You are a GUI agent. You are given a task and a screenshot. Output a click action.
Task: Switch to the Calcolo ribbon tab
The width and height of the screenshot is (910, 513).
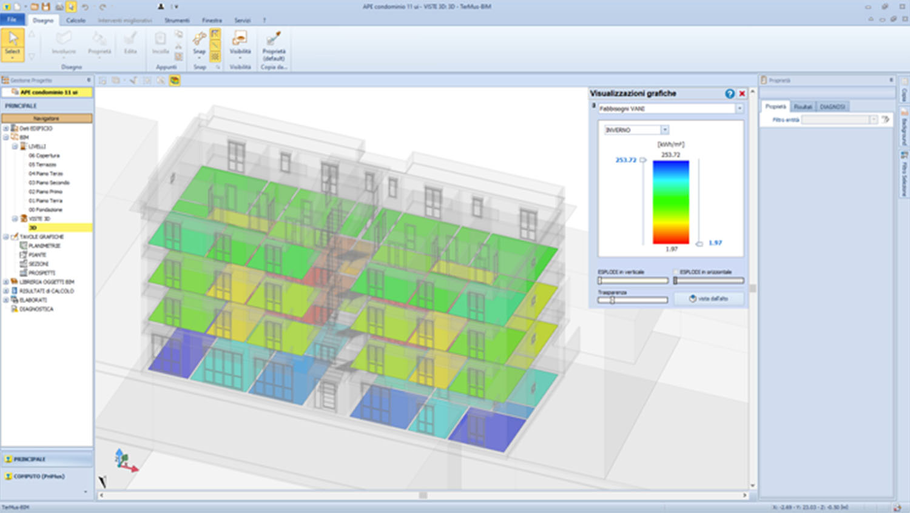[x=76, y=20]
